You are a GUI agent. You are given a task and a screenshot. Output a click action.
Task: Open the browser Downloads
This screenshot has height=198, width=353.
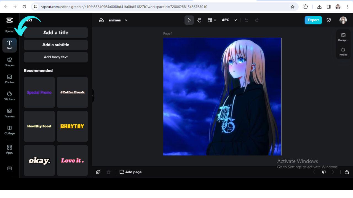click(x=319, y=7)
